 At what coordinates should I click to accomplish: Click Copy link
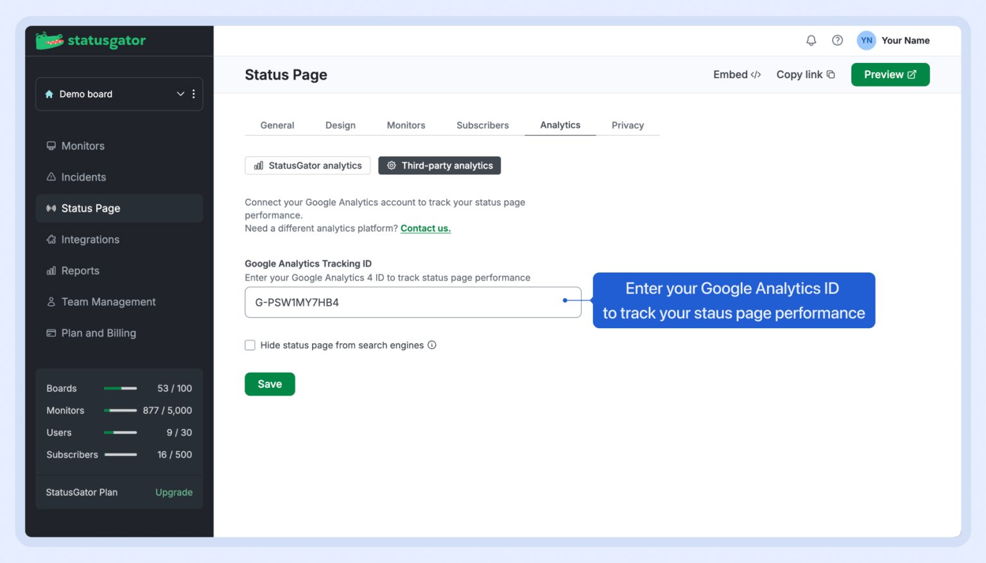806,74
